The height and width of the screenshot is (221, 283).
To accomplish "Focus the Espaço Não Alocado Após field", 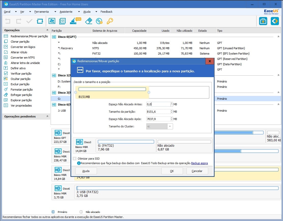I will point(158,119).
